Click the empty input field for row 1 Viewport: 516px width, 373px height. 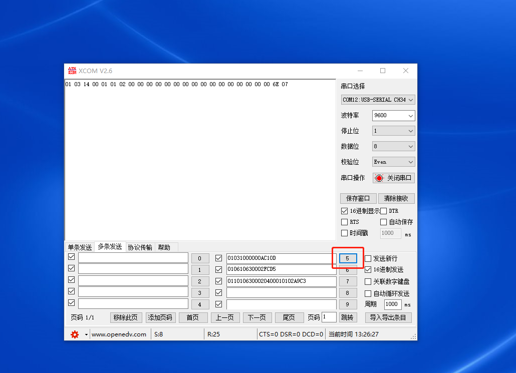tap(133, 269)
